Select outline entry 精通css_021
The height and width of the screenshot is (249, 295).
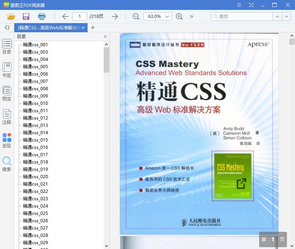(36, 184)
